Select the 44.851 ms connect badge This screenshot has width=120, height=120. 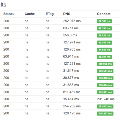coord(104,50)
